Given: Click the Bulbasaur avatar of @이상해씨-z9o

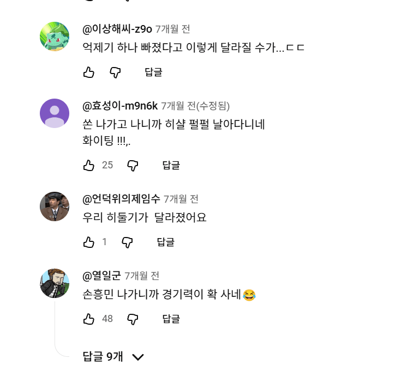Looking at the screenshot, I should pyautogui.click(x=55, y=37).
